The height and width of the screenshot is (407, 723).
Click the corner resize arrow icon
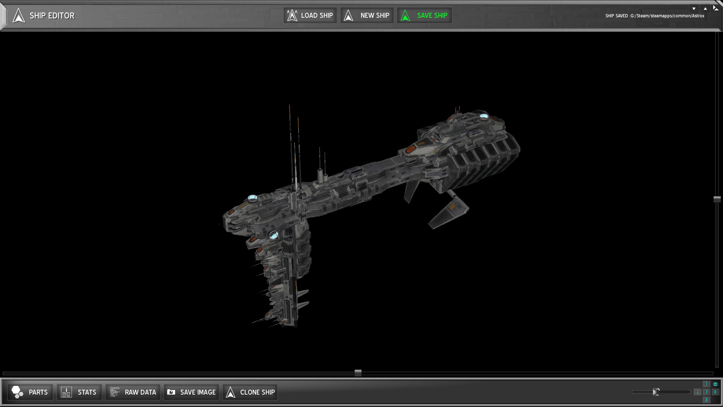click(716, 8)
